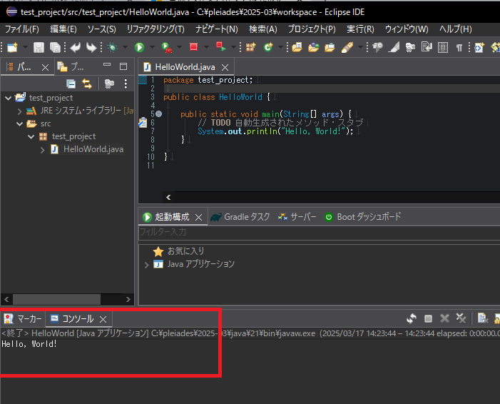This screenshot has height=404, width=500.
Task: Click the Search folder toolbar icon
Action: tap(330, 48)
